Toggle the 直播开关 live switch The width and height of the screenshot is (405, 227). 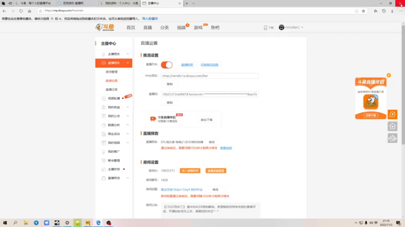click(167, 65)
